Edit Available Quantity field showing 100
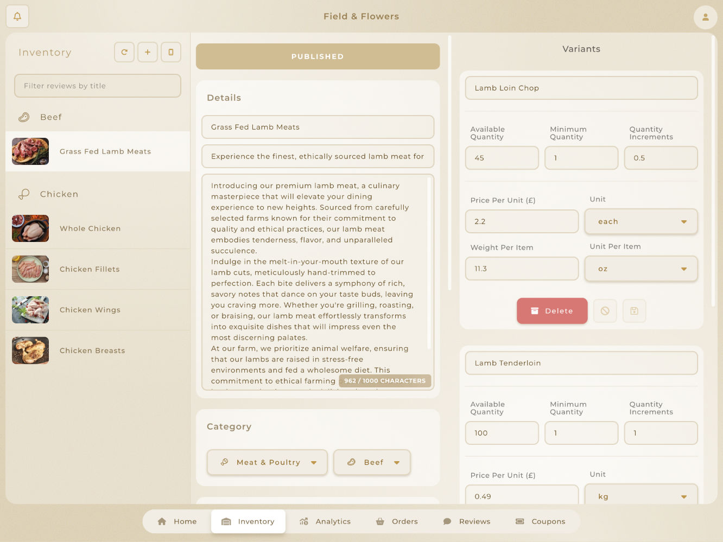This screenshot has width=723, height=542. [x=502, y=433]
